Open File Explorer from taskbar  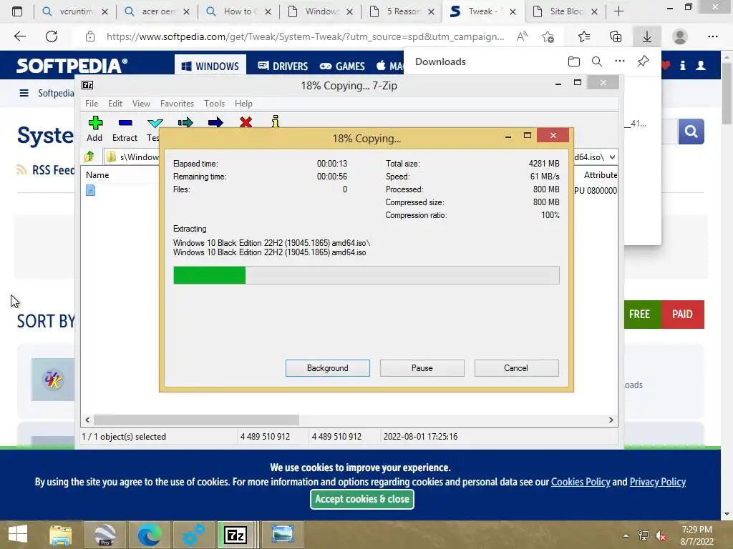click(61, 535)
